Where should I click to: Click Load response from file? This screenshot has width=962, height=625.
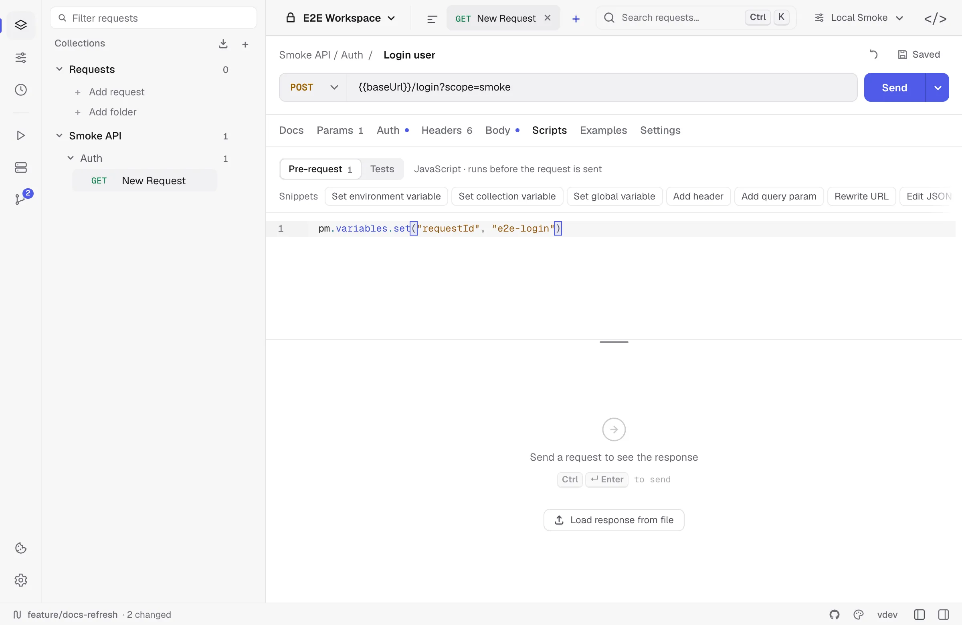click(x=614, y=520)
